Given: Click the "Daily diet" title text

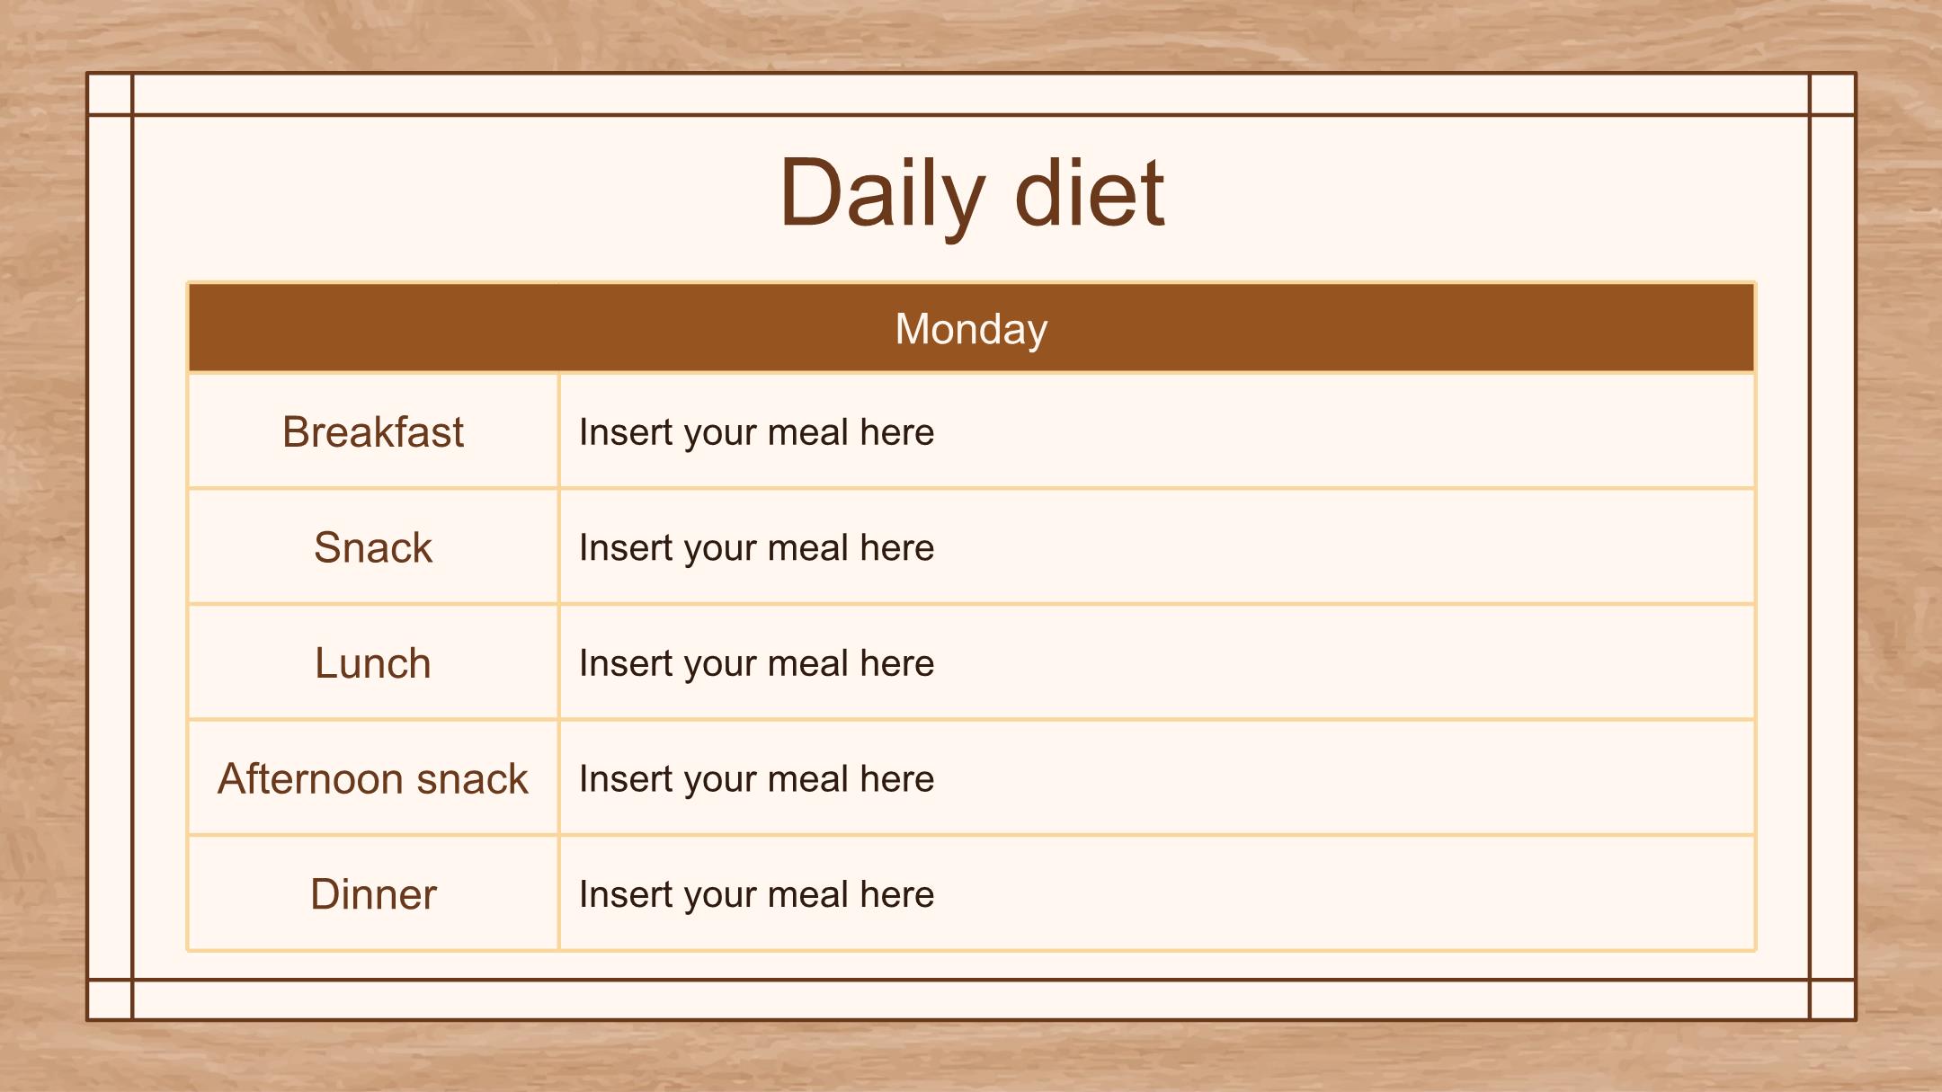Looking at the screenshot, I should pyautogui.click(x=971, y=192).
